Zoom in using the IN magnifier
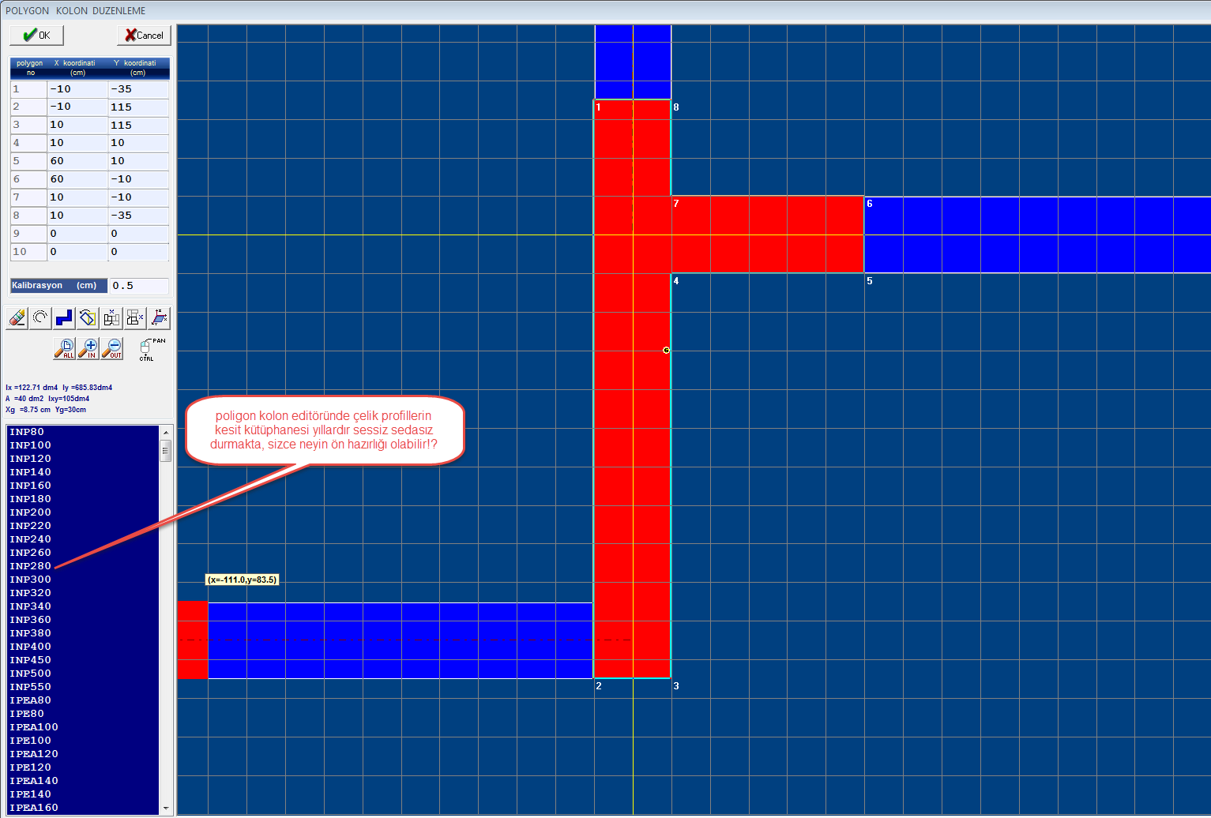 point(88,348)
